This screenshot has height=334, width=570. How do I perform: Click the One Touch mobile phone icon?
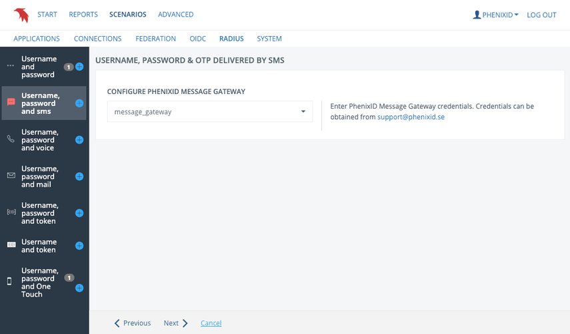coord(9,281)
